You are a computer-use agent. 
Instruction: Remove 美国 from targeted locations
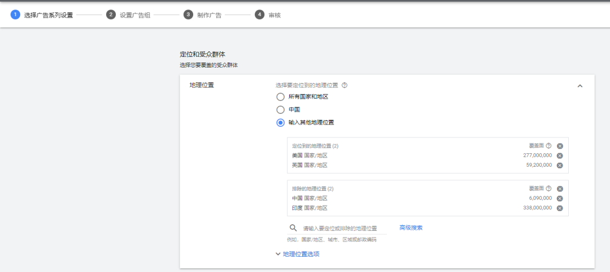(x=560, y=155)
